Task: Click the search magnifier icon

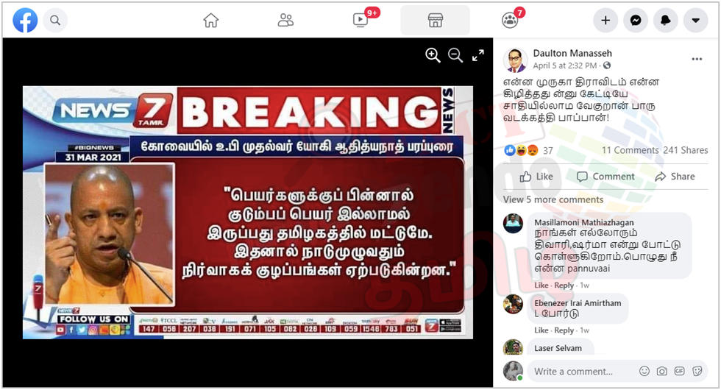Action: click(x=55, y=21)
